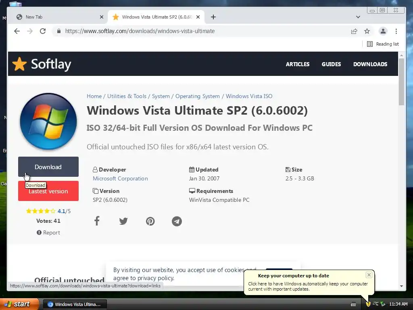Click the Softlay star logo
This screenshot has width=413, height=310.
coord(19,64)
